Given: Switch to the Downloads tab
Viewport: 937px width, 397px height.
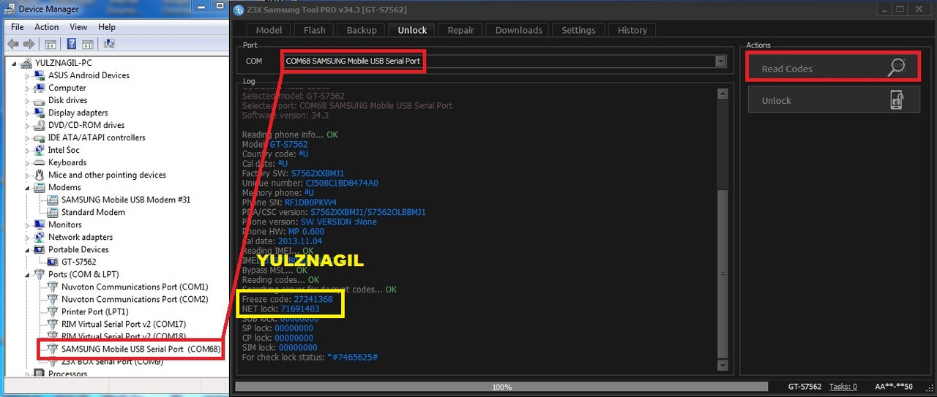Looking at the screenshot, I should click(518, 30).
